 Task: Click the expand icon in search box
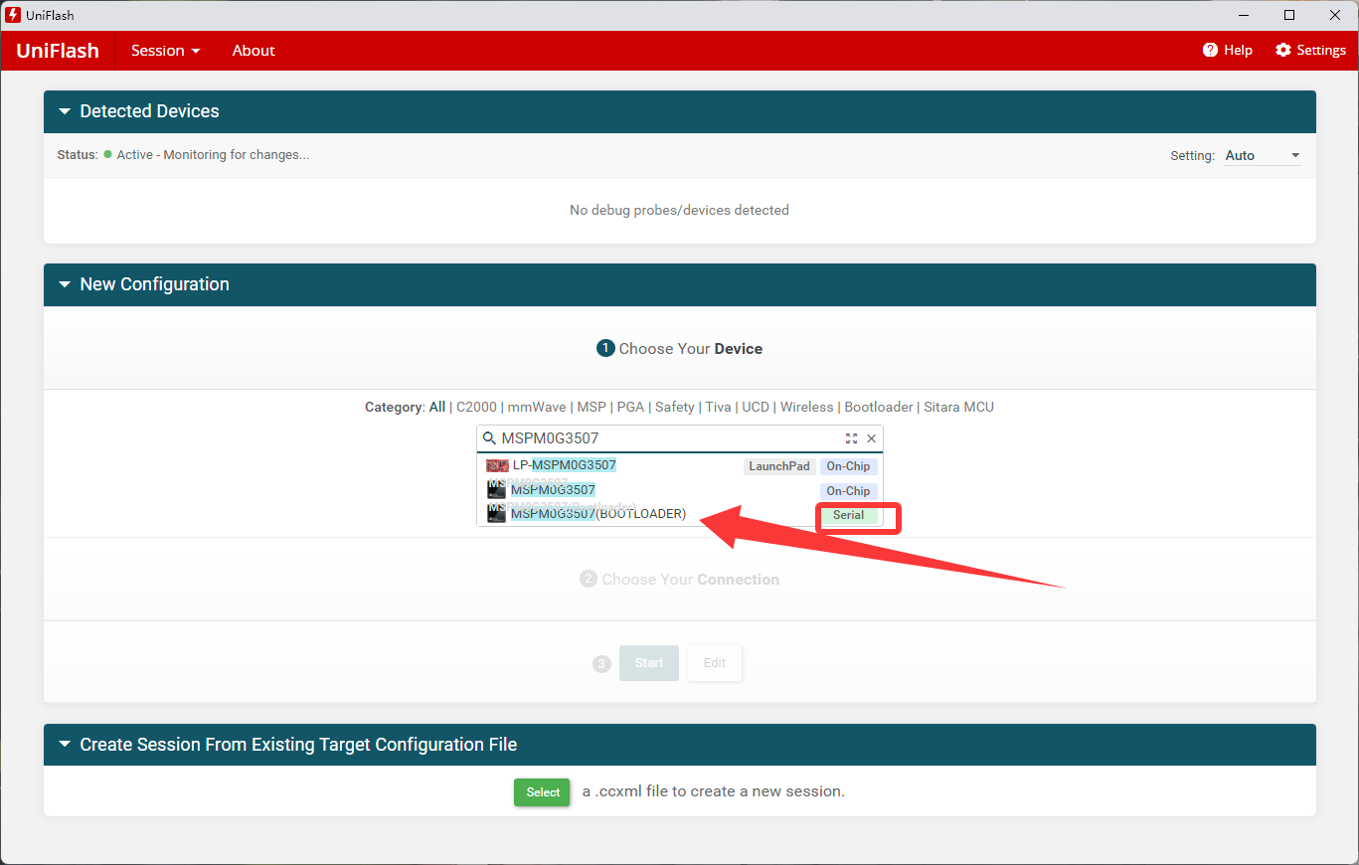click(x=851, y=438)
